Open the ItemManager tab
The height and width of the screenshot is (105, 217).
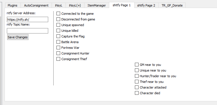[x=97, y=5]
